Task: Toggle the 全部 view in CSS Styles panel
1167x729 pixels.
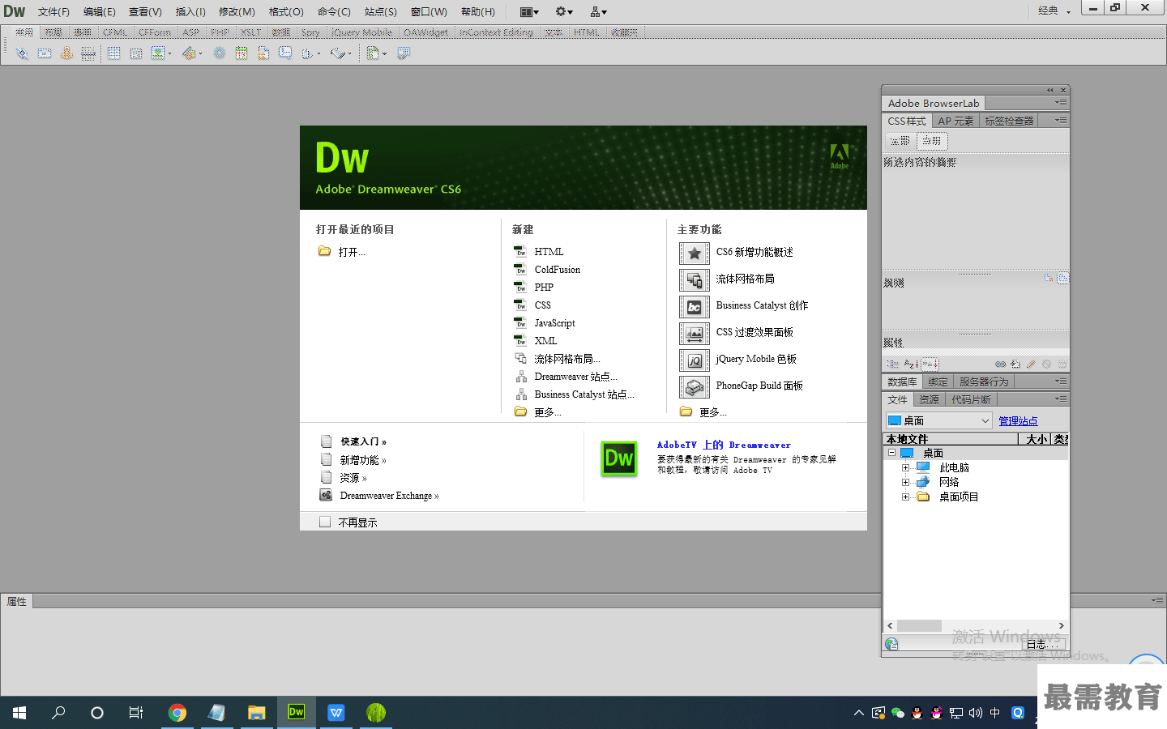Action: [x=900, y=141]
